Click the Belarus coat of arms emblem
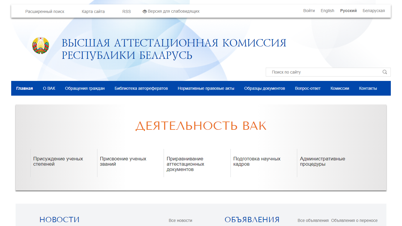This screenshot has height=226, width=402. coord(41,45)
